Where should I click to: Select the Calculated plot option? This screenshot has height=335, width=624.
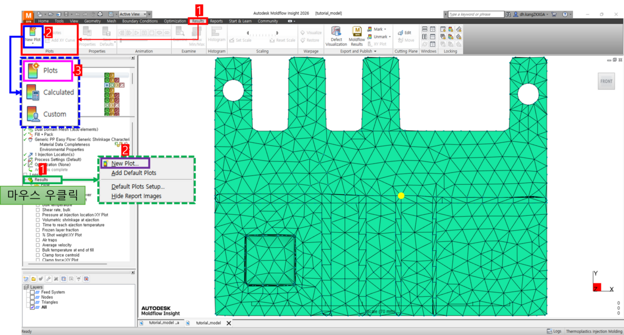[50, 92]
